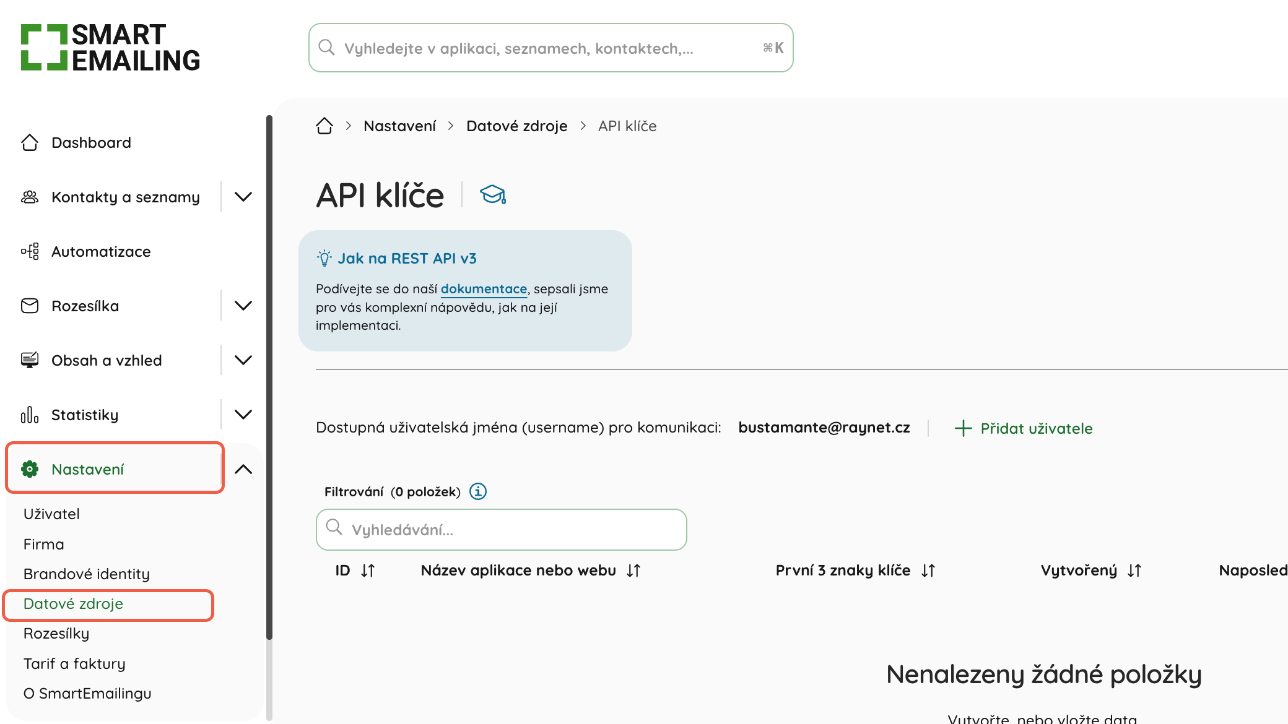
Task: Open Tarif a faktury subitem
Action: (x=74, y=664)
